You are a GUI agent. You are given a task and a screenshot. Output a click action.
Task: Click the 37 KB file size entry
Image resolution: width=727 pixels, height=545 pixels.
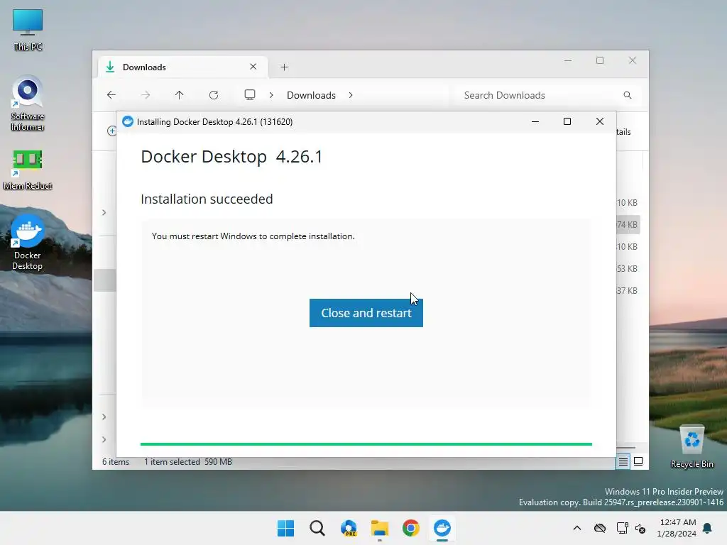click(x=627, y=290)
